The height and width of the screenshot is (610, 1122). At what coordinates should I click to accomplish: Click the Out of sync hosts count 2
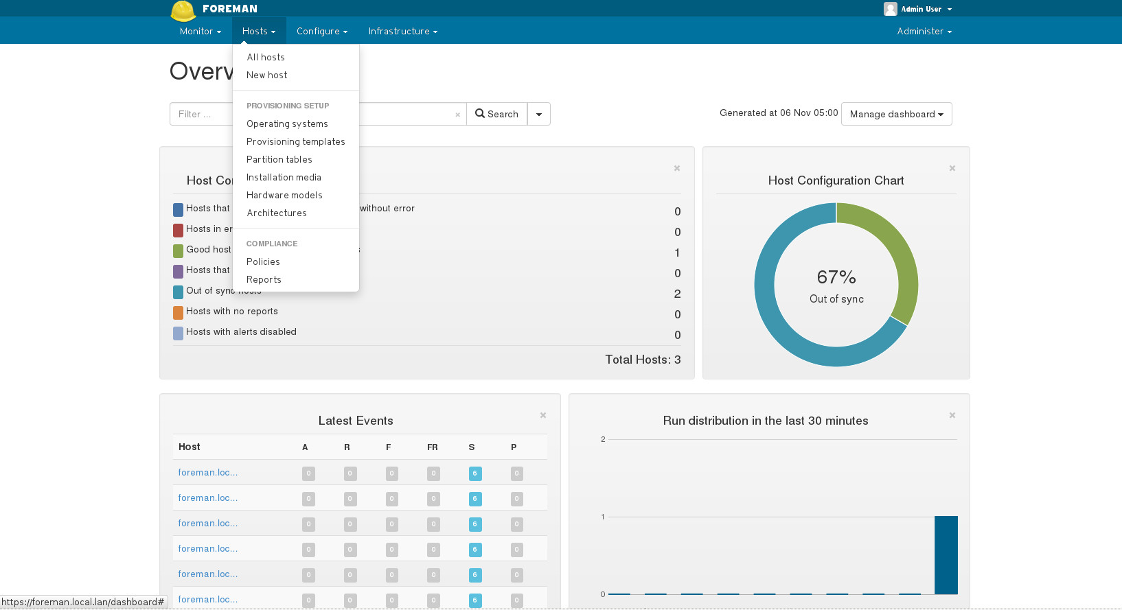tap(678, 294)
